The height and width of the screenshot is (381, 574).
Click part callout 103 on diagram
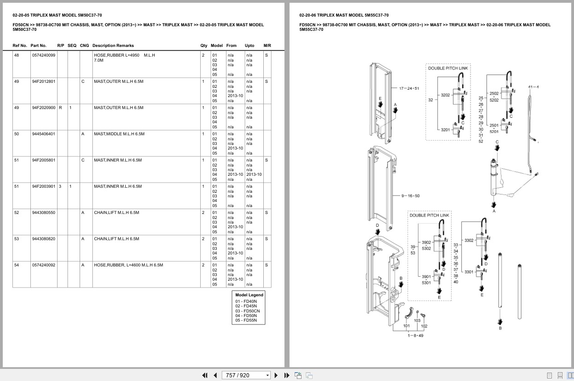[417, 321]
